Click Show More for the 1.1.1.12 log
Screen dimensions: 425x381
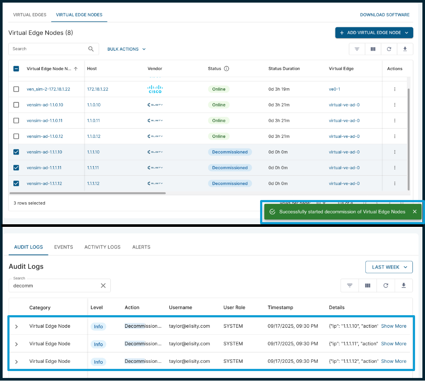[x=393, y=361]
